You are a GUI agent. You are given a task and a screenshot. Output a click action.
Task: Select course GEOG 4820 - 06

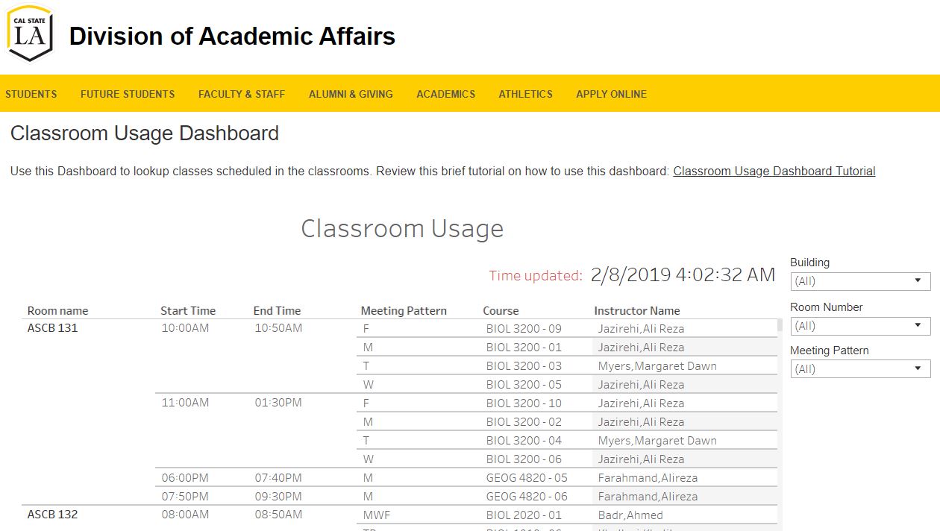(x=527, y=496)
